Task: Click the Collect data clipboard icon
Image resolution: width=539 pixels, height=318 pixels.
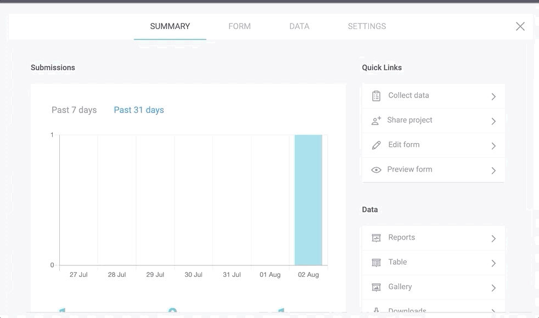Action: point(376,96)
